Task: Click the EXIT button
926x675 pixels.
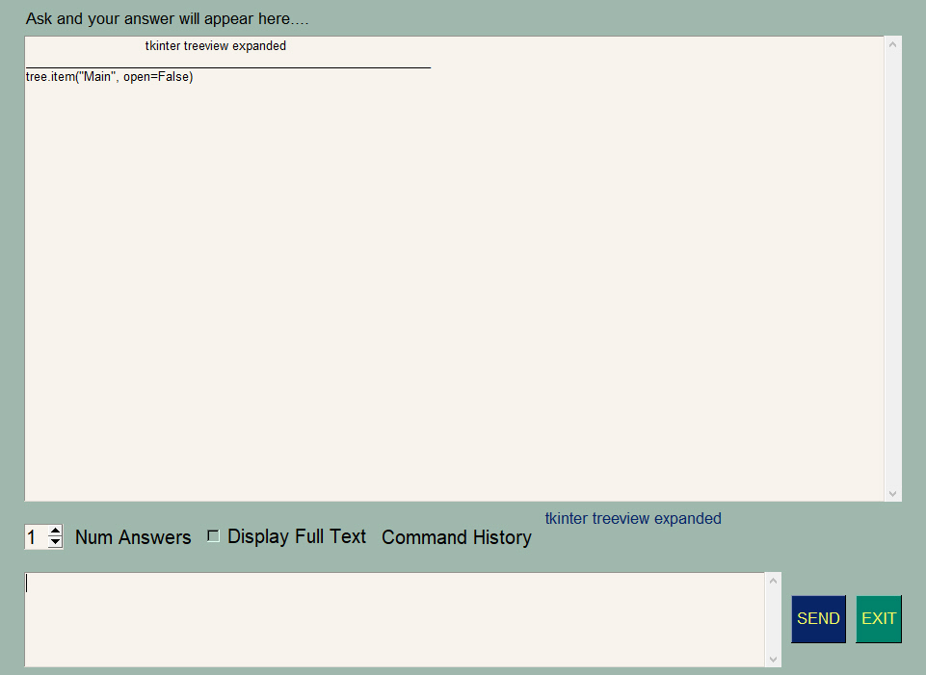Action: [878, 618]
